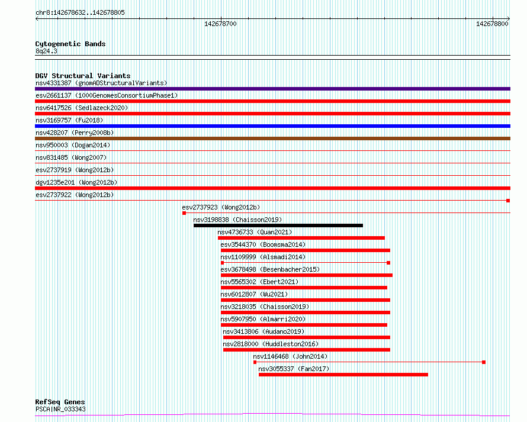Click the nsv6417526 Sedlazeck2020 label
This screenshot has width=527, height=422.
pos(82,108)
